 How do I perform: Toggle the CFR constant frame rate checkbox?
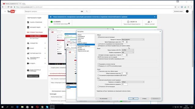[98, 57]
